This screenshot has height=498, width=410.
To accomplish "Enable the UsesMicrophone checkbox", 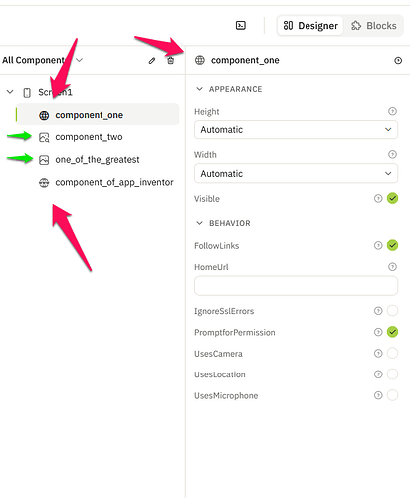I will [x=392, y=395].
